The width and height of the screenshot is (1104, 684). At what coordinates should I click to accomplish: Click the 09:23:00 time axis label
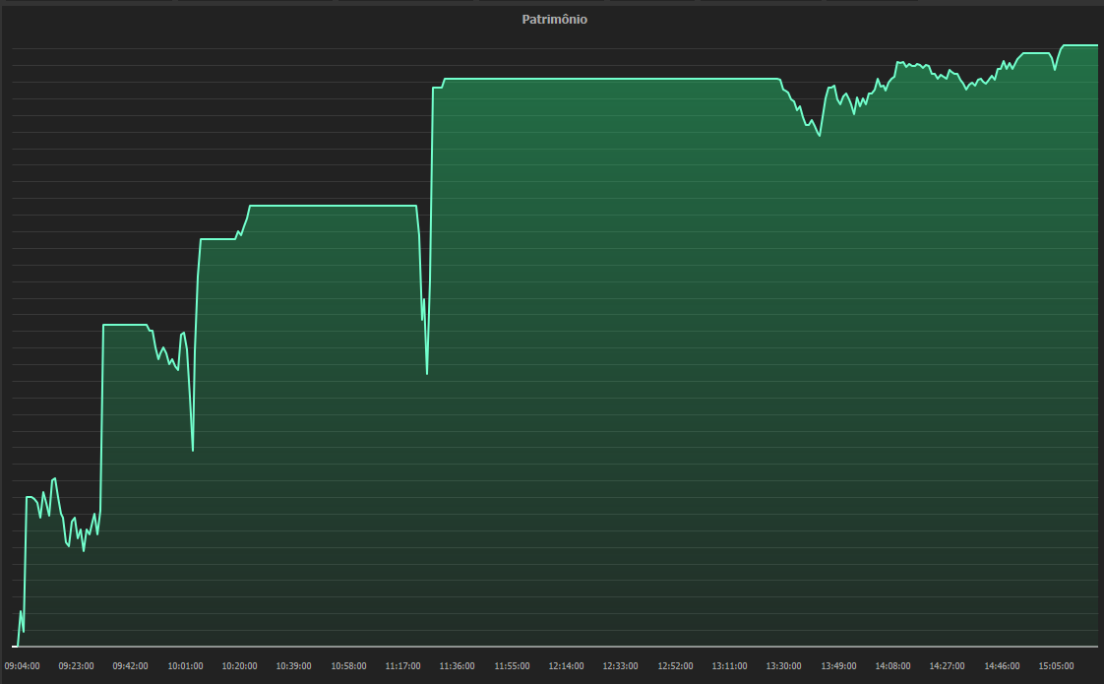click(76, 665)
